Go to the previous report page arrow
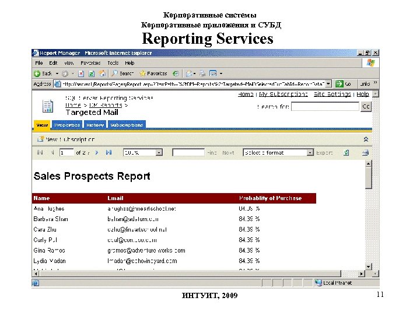The width and height of the screenshot is (420, 315). [x=52, y=152]
